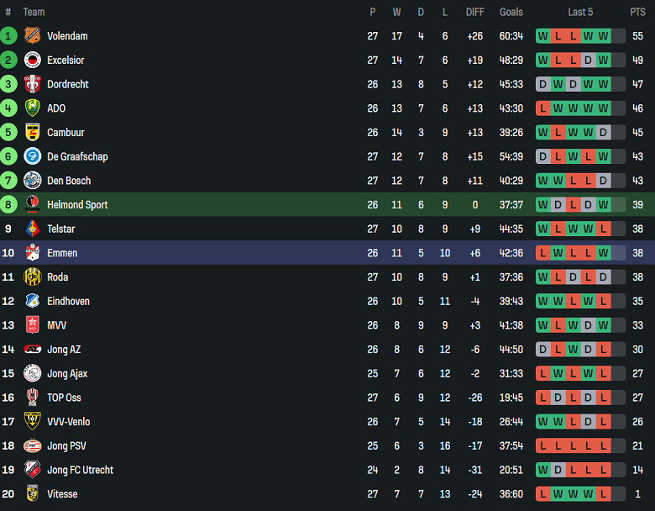The width and height of the screenshot is (655, 511).
Task: Click the ADO club crest
Action: [32, 108]
